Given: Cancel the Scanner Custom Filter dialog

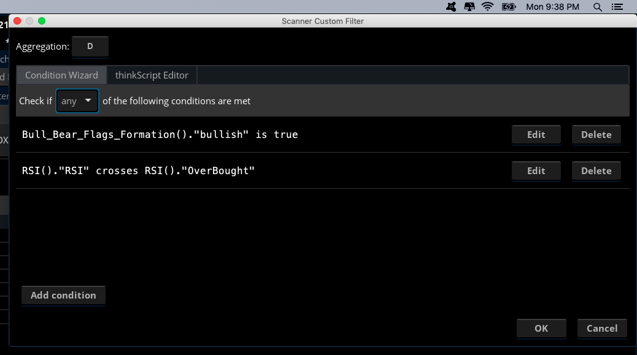Looking at the screenshot, I should [601, 328].
